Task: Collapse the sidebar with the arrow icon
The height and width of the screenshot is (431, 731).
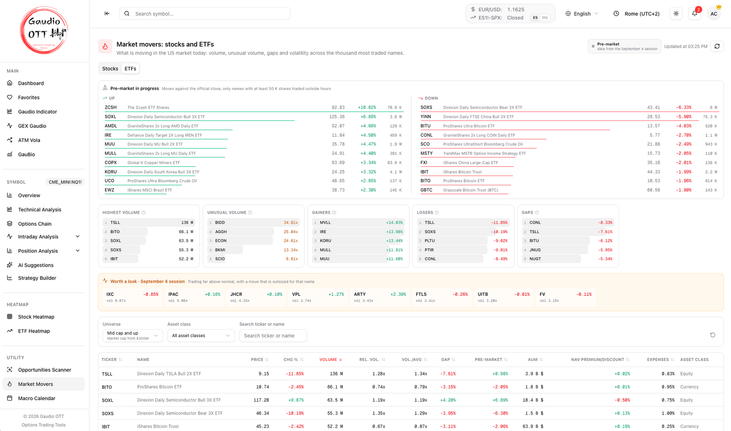Action: [x=107, y=13]
